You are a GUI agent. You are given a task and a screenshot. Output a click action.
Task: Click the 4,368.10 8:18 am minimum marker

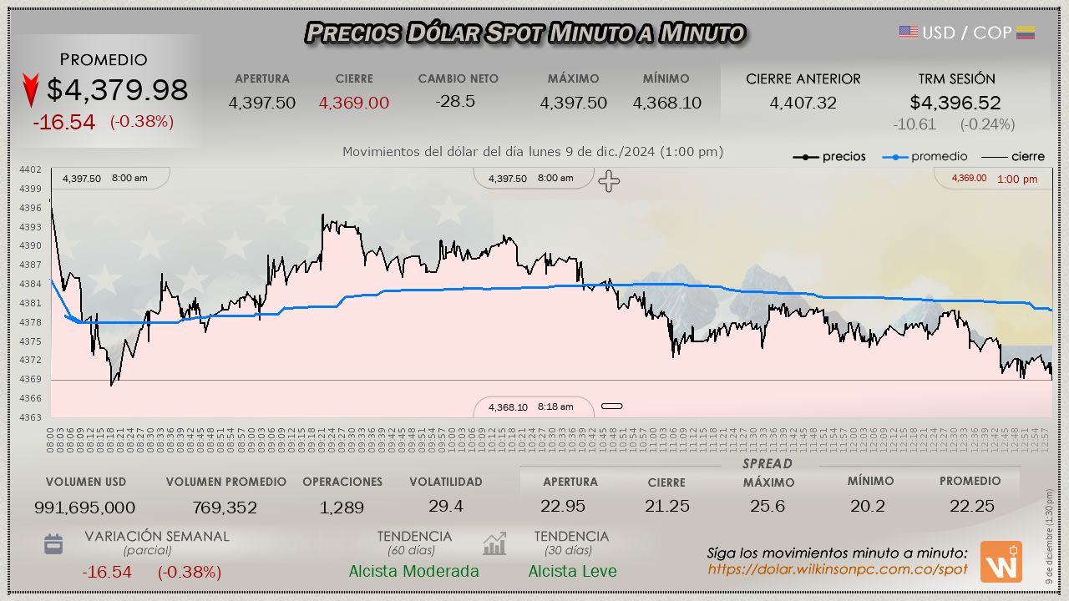coord(532,407)
